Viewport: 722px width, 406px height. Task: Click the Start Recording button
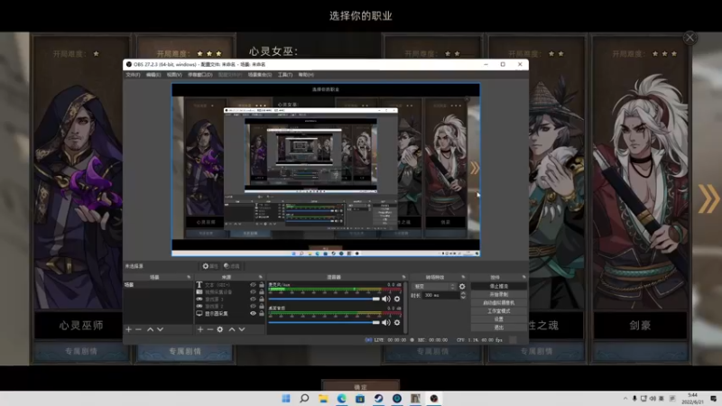499,295
